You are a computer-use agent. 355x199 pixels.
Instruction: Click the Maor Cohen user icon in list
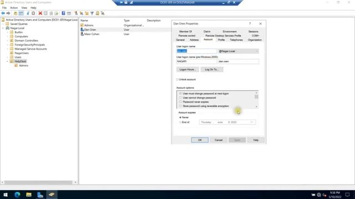pos(82,34)
